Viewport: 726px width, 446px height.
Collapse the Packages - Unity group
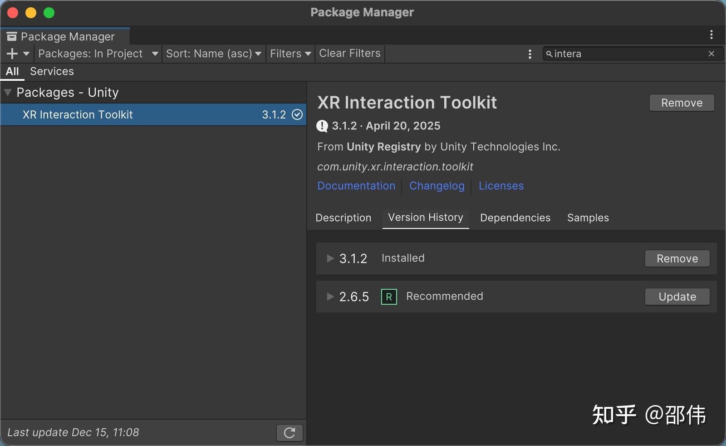[8, 93]
